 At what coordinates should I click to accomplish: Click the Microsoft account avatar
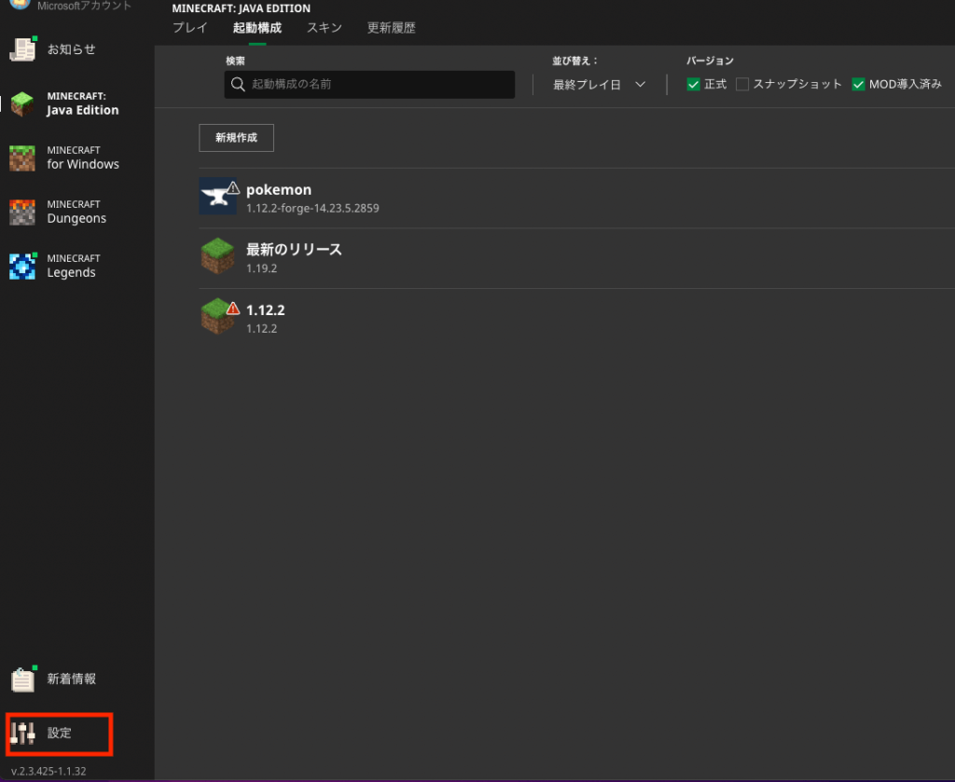tap(21, 4)
